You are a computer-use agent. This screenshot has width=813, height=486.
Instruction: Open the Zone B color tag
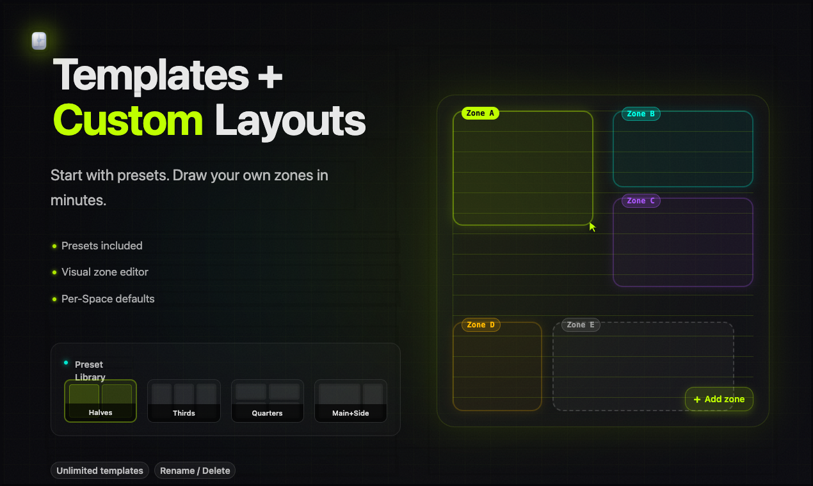pyautogui.click(x=640, y=114)
